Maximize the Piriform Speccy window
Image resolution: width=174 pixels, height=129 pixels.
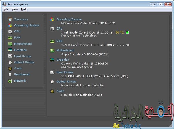(161, 4)
